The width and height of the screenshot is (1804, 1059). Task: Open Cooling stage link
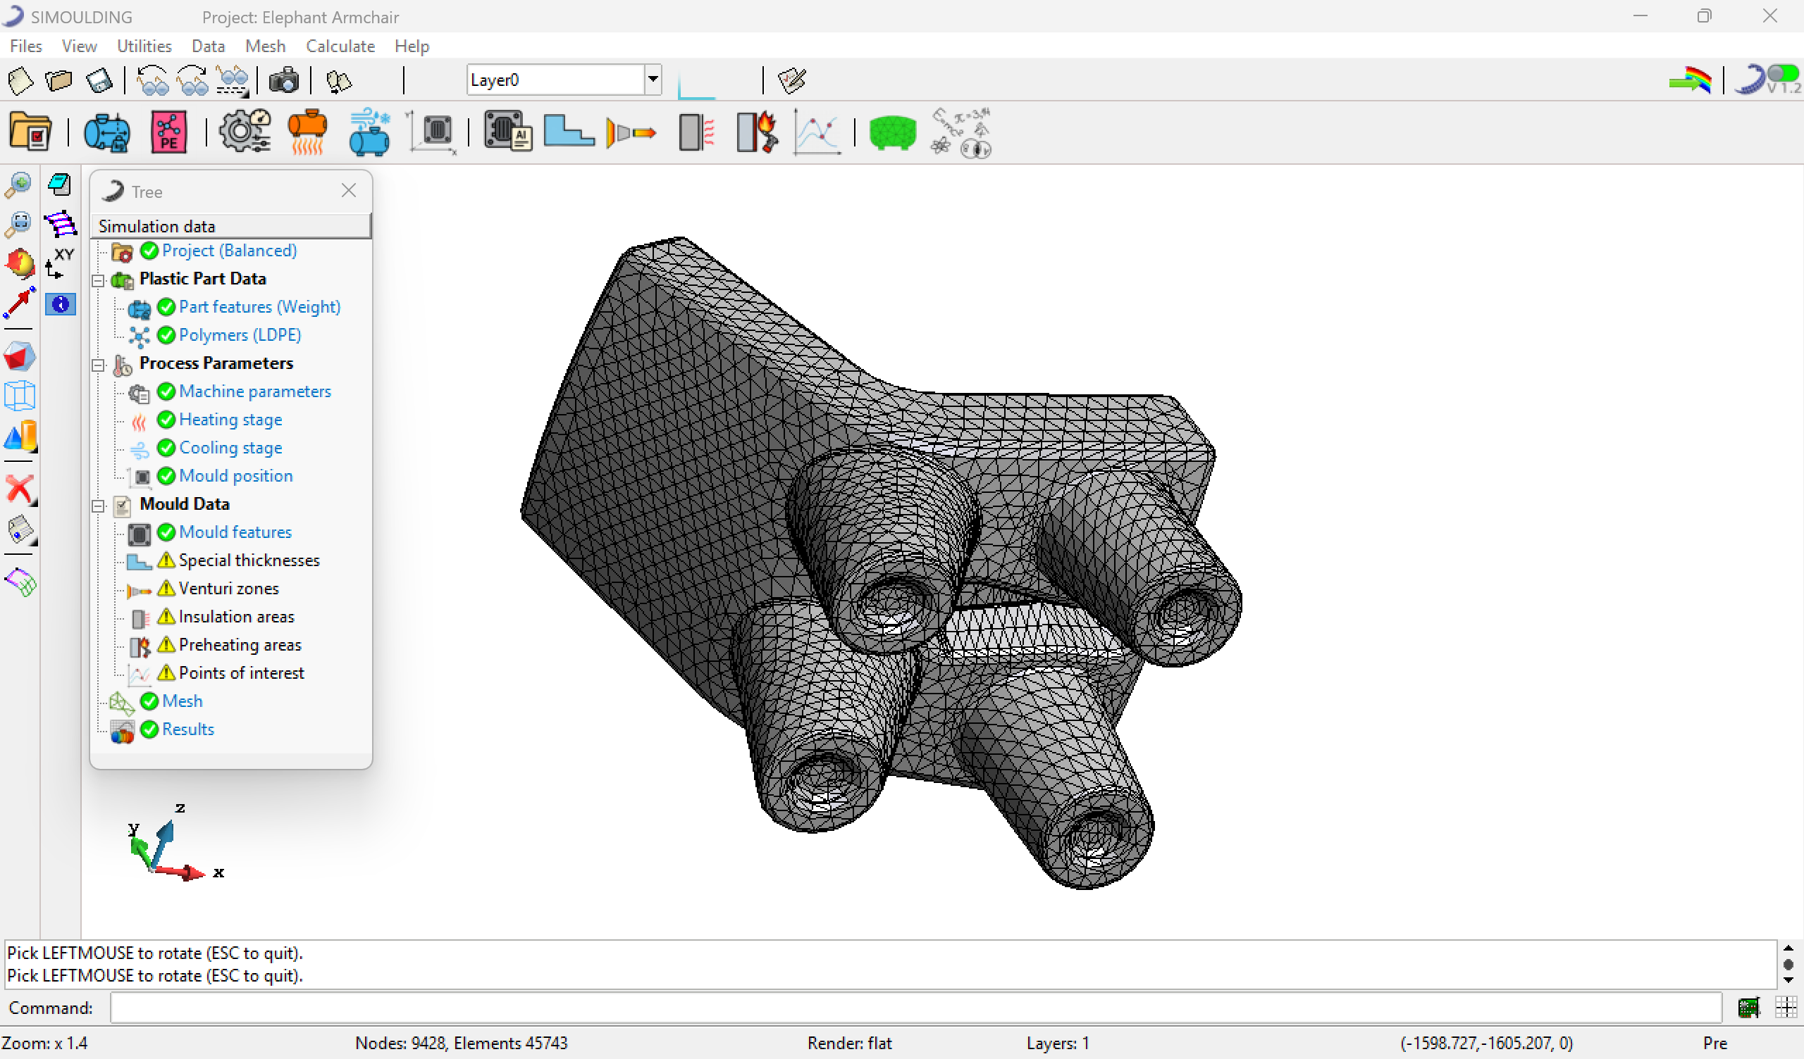coord(230,448)
